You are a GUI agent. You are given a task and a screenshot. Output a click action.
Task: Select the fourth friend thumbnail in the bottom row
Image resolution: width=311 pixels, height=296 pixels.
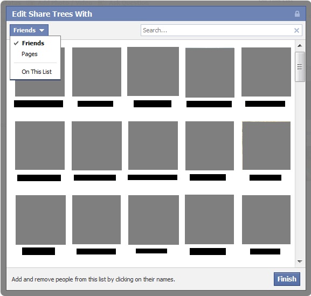209,219
